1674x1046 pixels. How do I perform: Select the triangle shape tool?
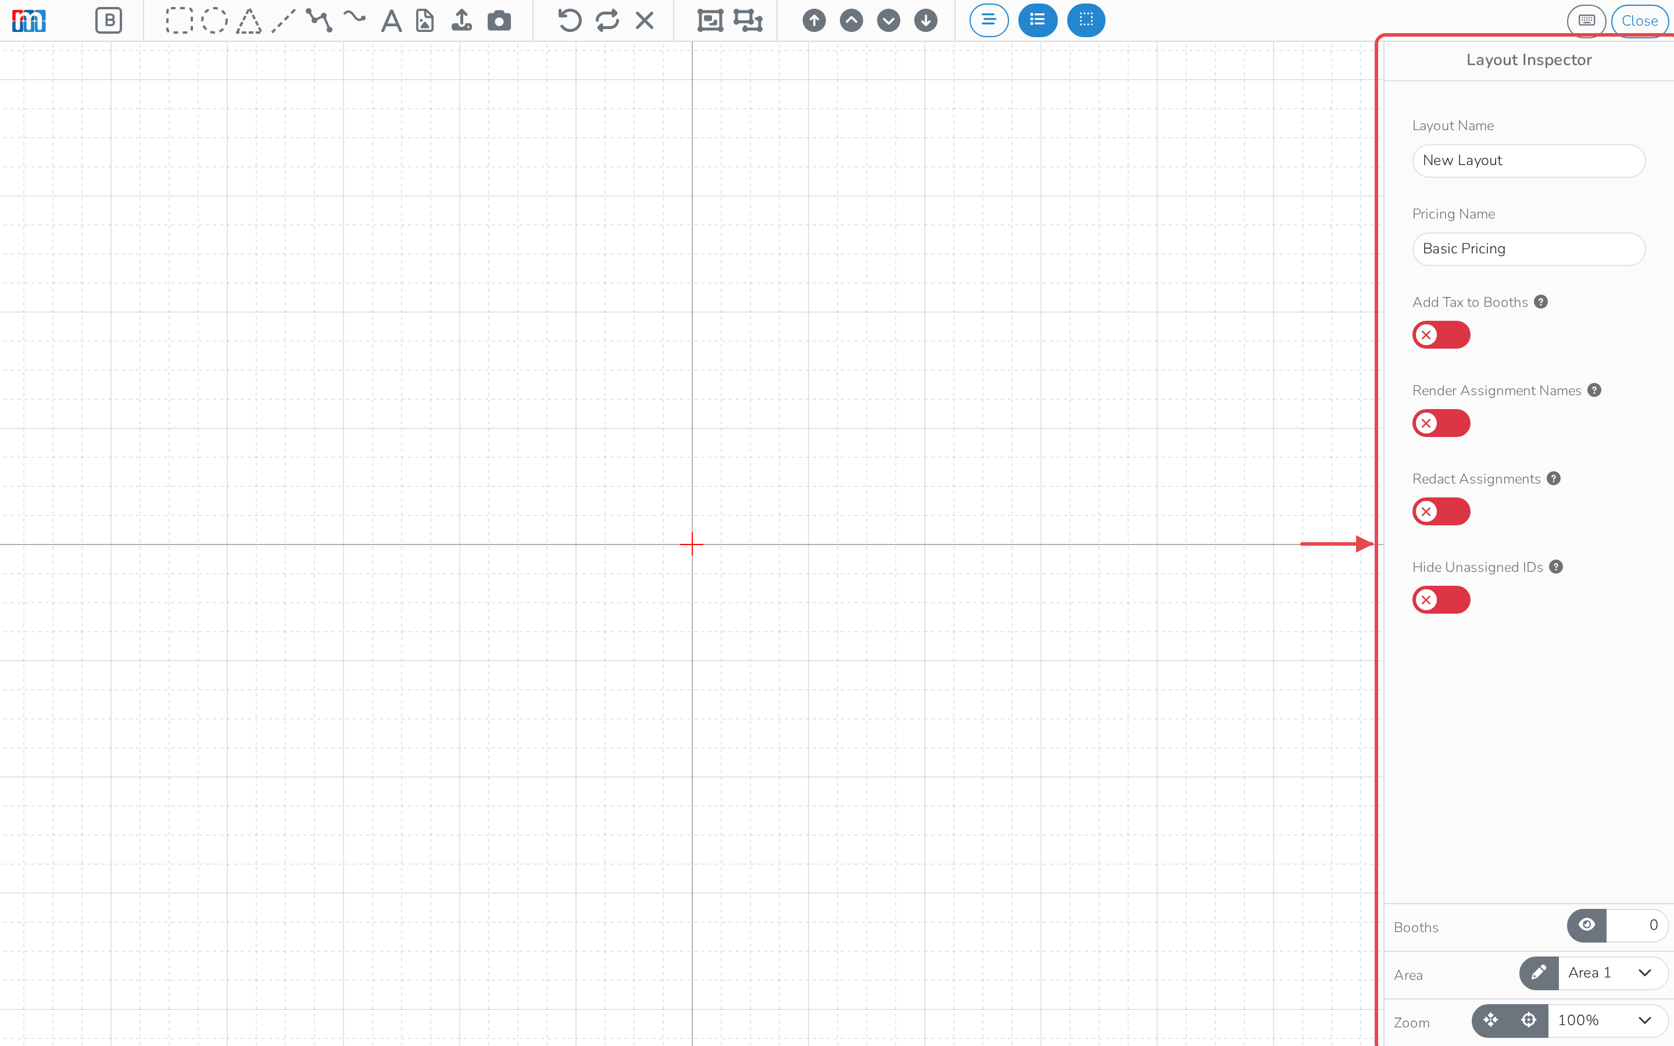click(x=249, y=22)
